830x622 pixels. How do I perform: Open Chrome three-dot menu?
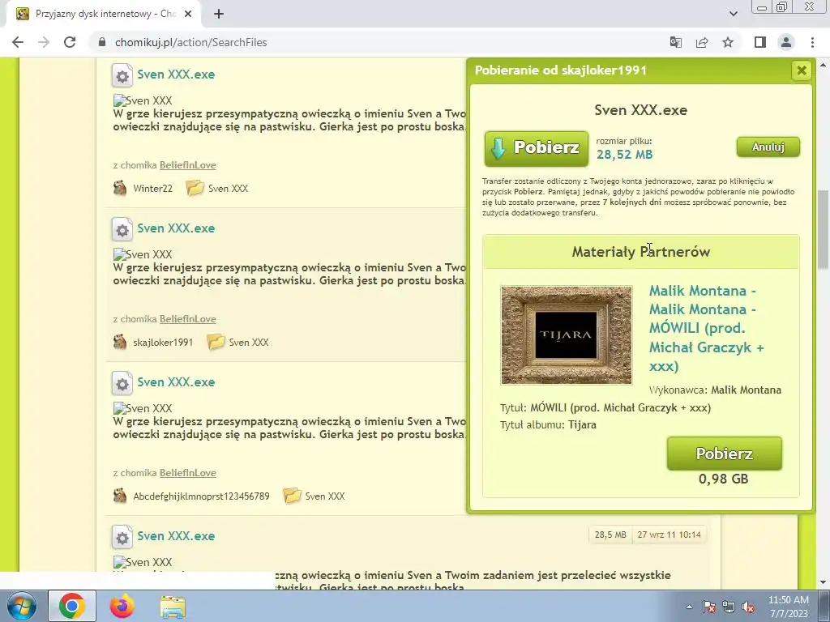tap(812, 42)
